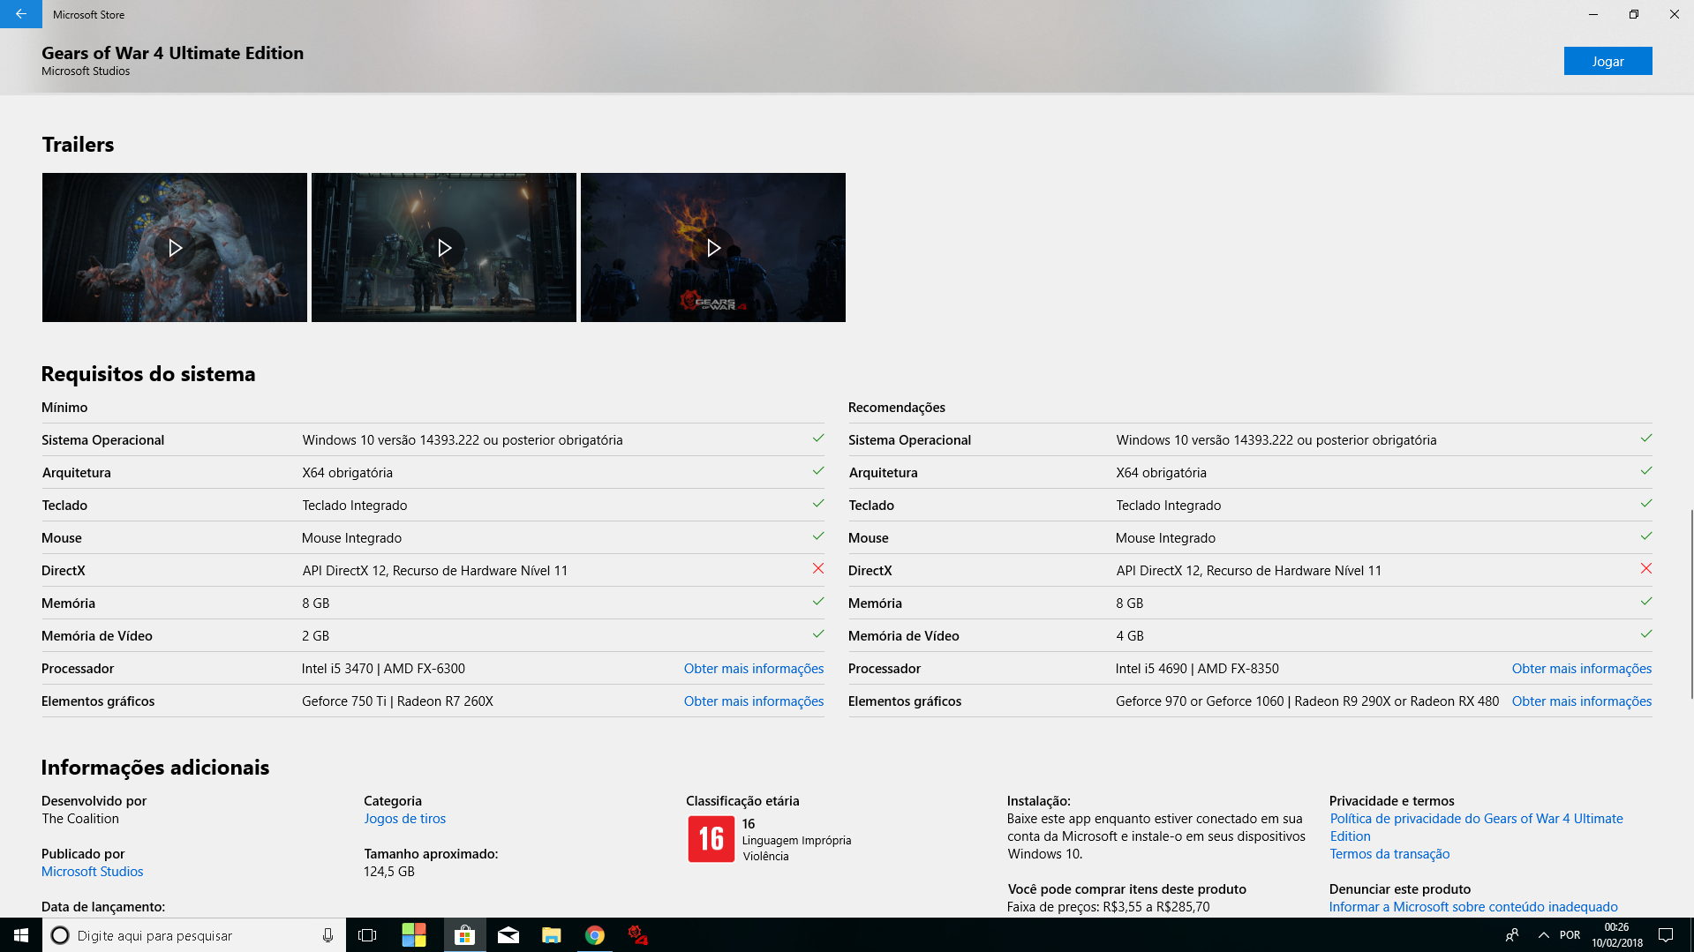Image resolution: width=1694 pixels, height=952 pixels.
Task: Click the 'Requisitos do sistema' heading
Action: 148,374
